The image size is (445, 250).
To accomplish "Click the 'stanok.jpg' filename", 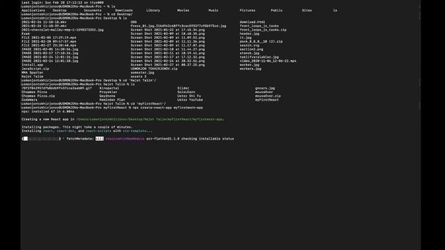I will 250,53.
